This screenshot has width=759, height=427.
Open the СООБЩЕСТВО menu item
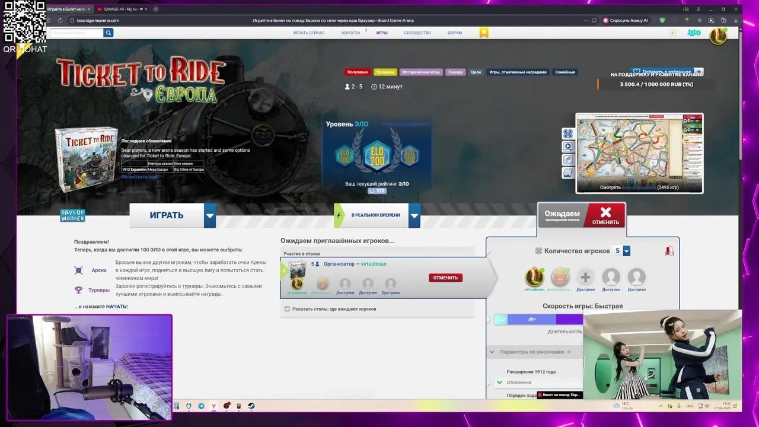[417, 33]
